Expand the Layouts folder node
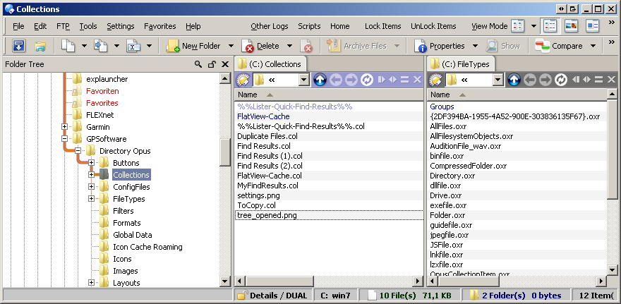621x304 pixels. click(91, 283)
